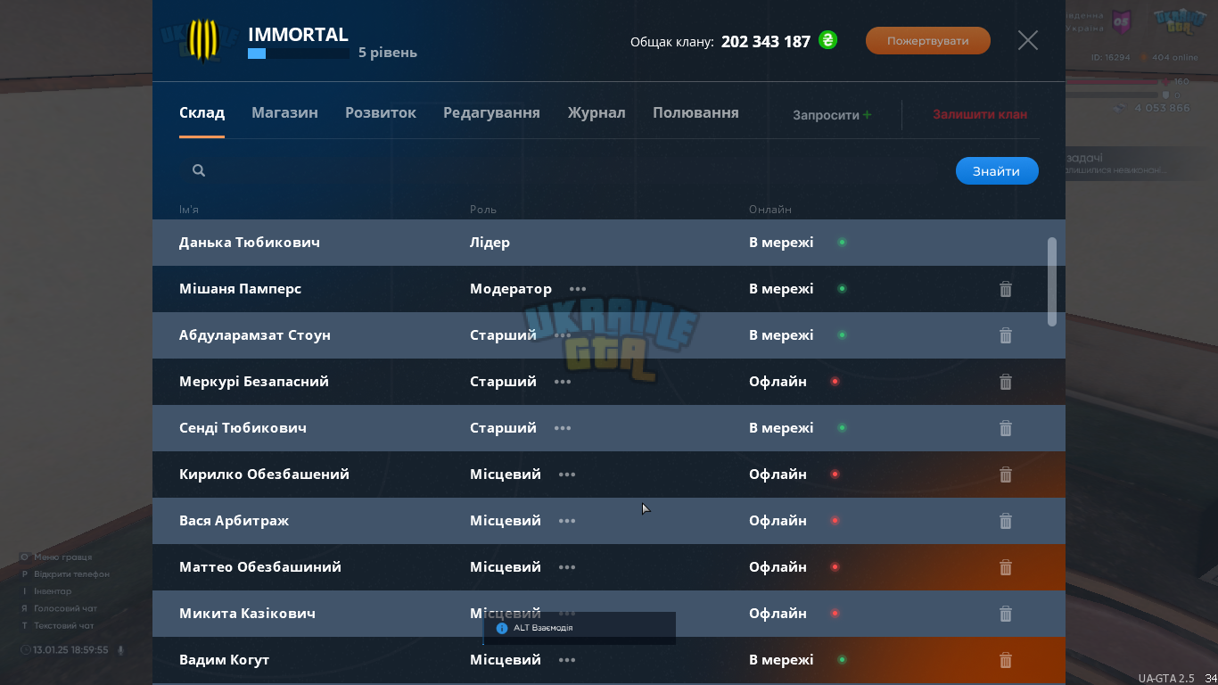
Task: Click the Модератор role text
Action: [x=511, y=289]
